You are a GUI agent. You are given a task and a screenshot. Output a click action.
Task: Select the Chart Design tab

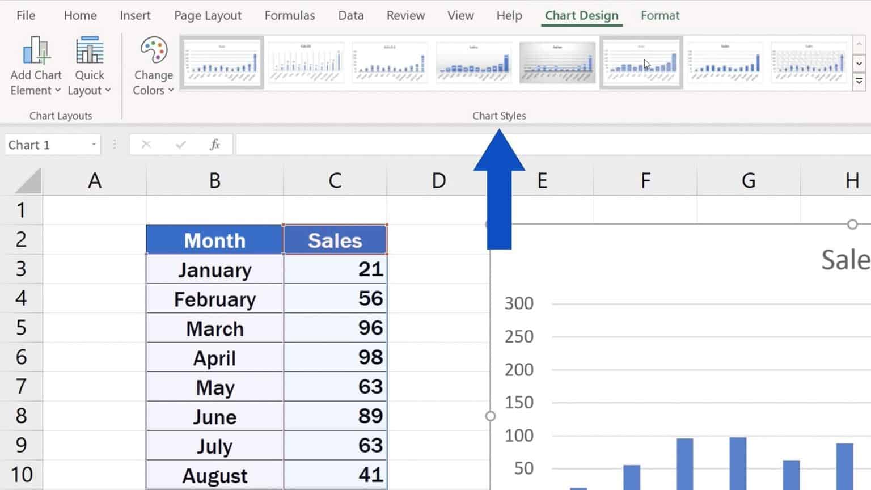[582, 15]
